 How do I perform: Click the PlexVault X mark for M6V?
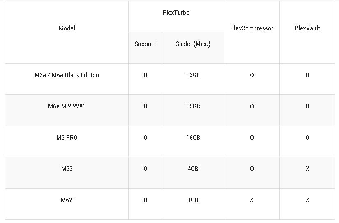pos(307,200)
